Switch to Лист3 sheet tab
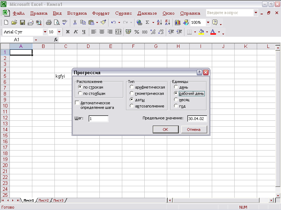 pos(58,200)
